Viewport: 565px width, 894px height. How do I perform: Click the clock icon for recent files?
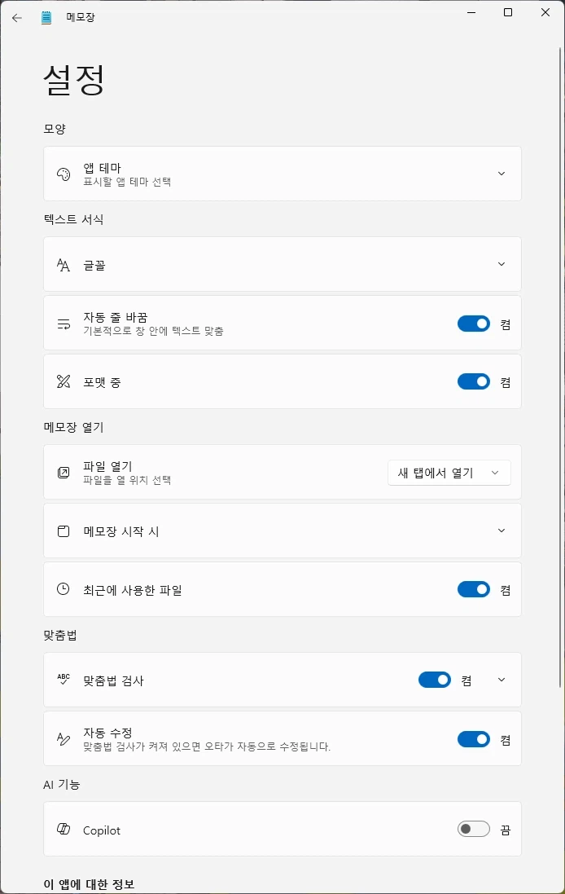63,588
